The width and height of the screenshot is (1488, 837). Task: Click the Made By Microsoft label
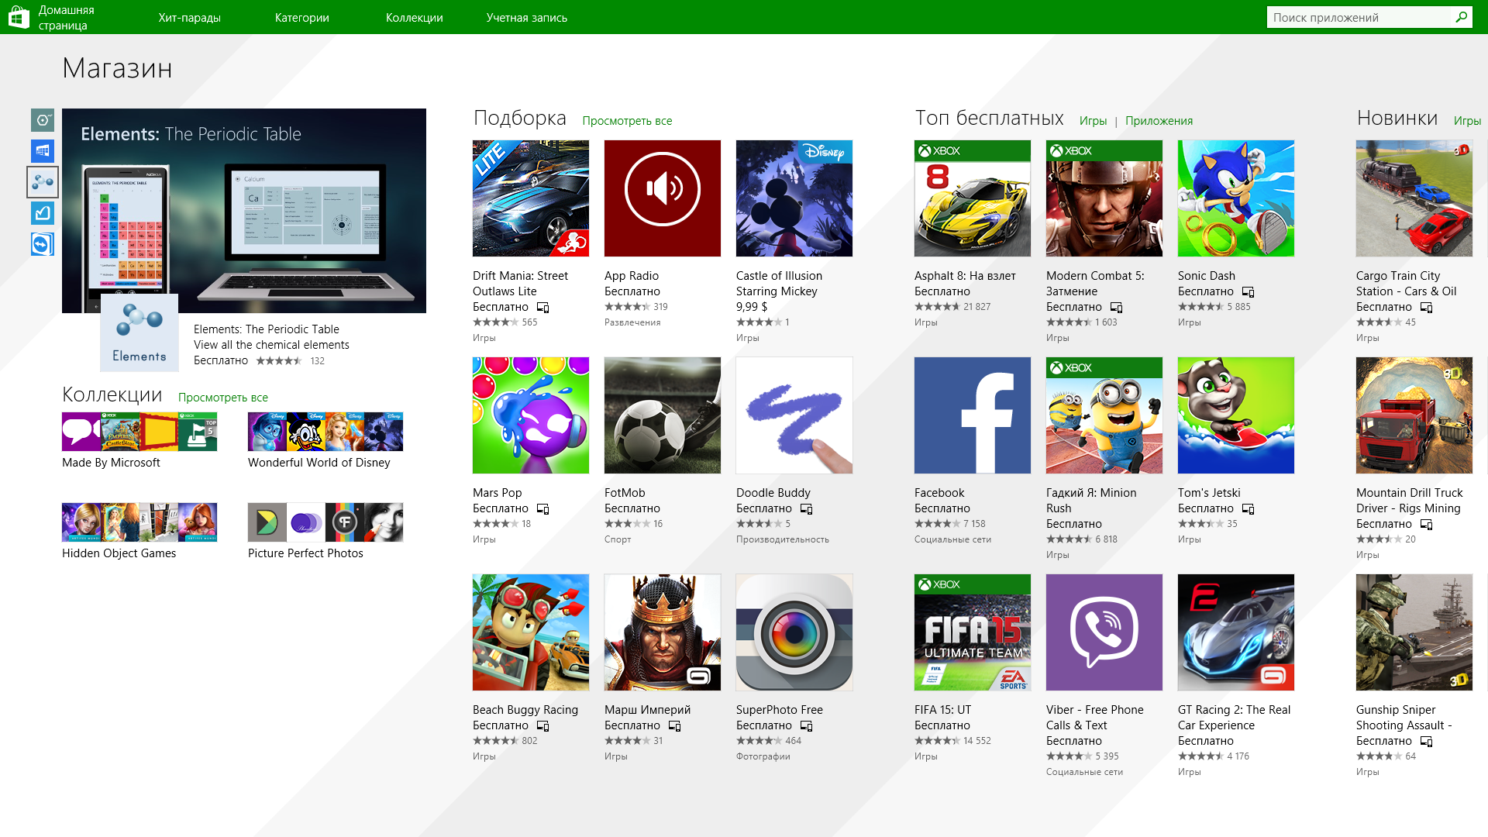(x=111, y=463)
